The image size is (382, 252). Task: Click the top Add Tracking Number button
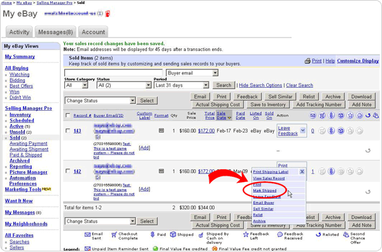pos(319,105)
